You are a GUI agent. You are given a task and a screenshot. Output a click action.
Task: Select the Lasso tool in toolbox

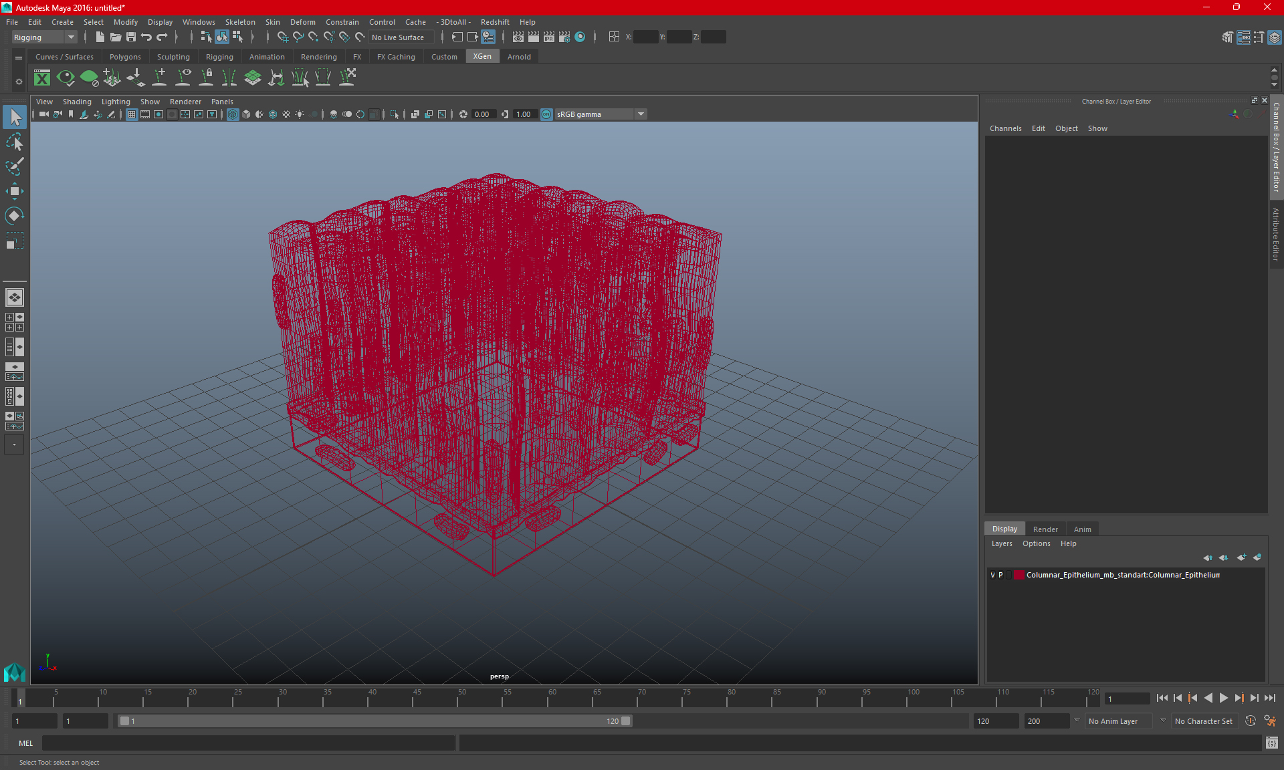(x=14, y=142)
